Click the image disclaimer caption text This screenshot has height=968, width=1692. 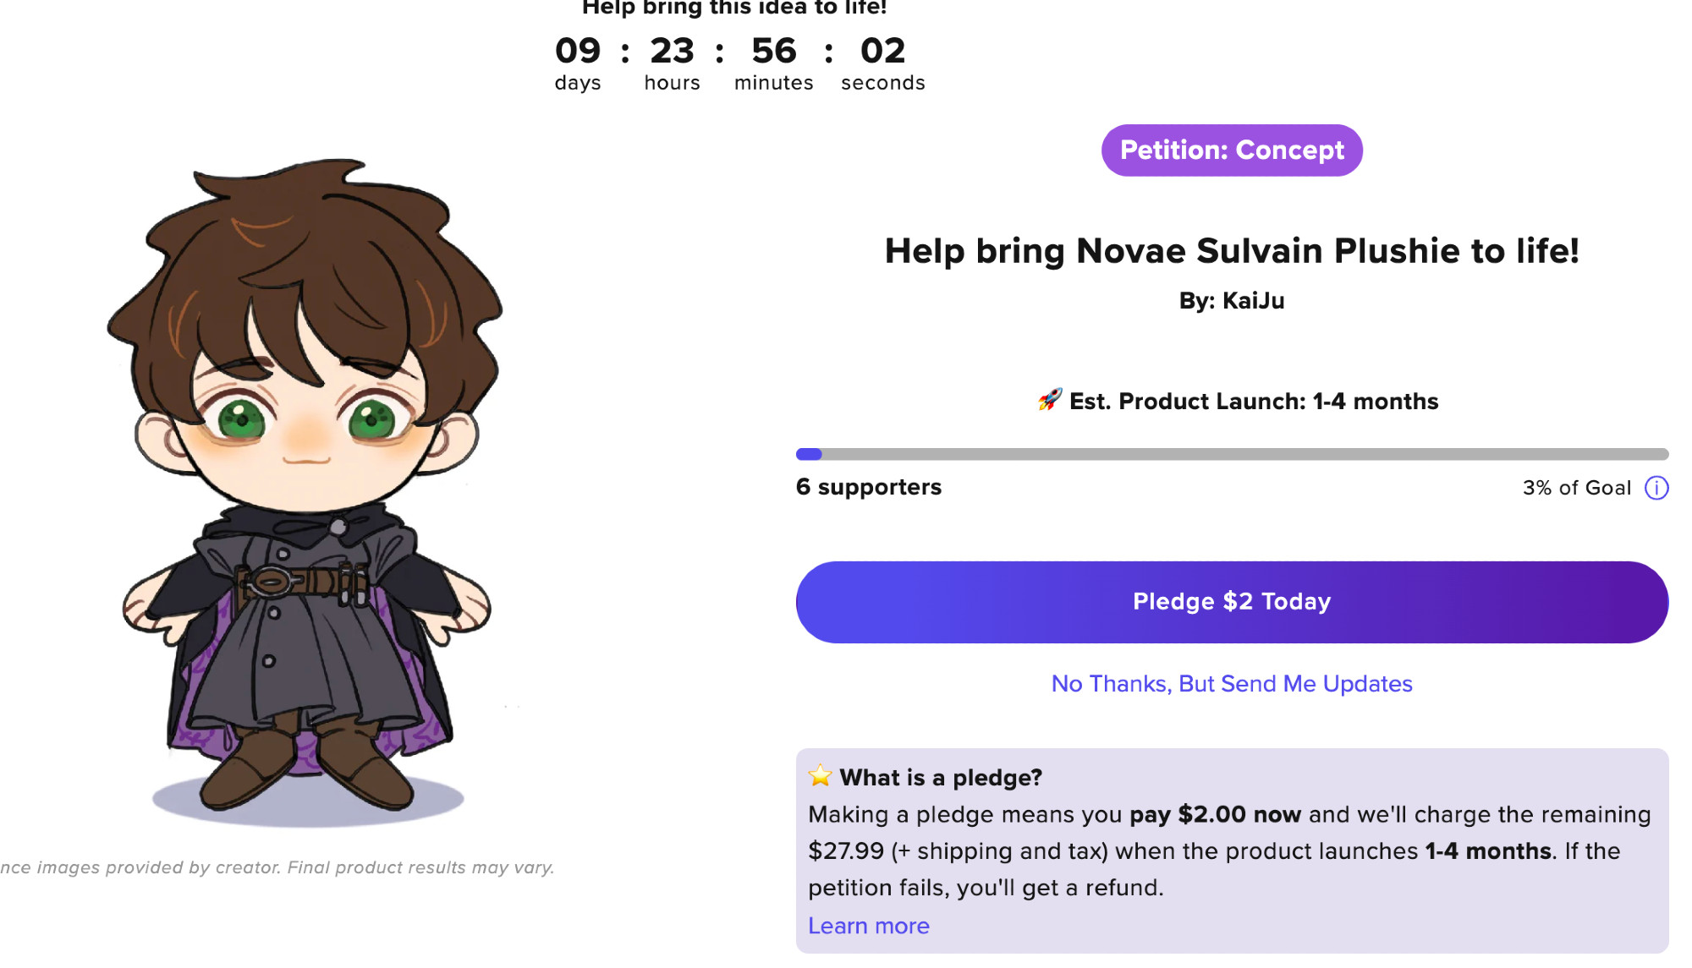click(x=277, y=867)
